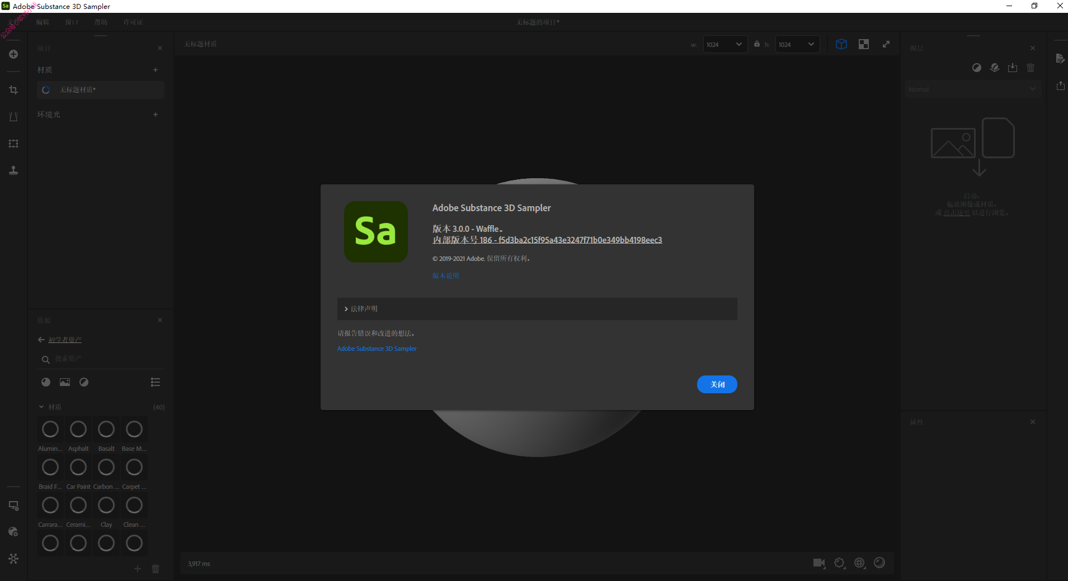Open the width 1024 resolution dropdown
The height and width of the screenshot is (581, 1068).
click(x=725, y=44)
